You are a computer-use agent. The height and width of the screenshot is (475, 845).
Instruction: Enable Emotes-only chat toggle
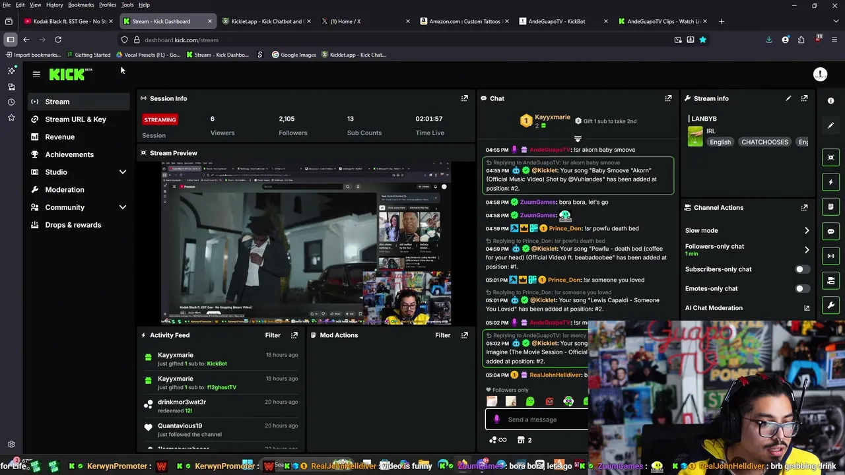[x=801, y=288]
